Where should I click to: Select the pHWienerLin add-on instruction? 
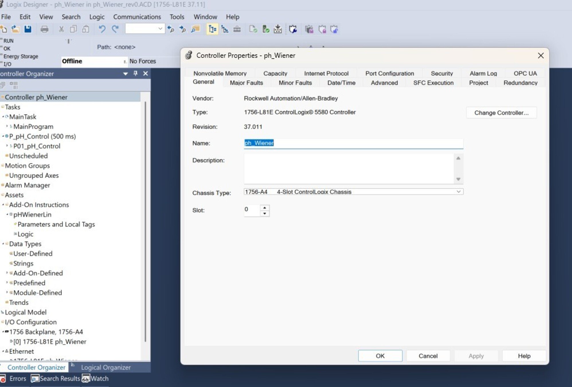pos(32,214)
